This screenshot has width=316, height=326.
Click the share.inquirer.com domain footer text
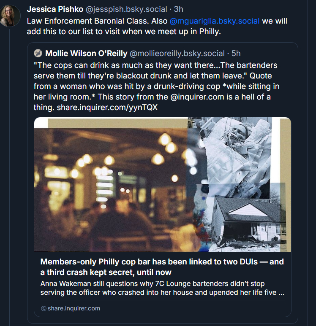74,308
